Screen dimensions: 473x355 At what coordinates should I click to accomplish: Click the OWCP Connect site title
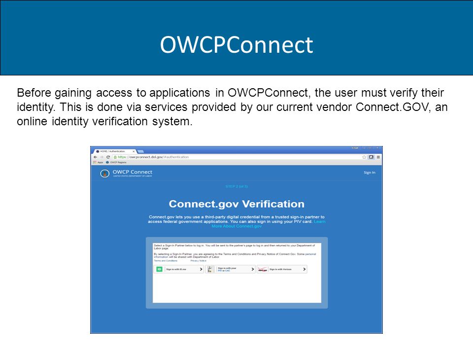coord(133,172)
